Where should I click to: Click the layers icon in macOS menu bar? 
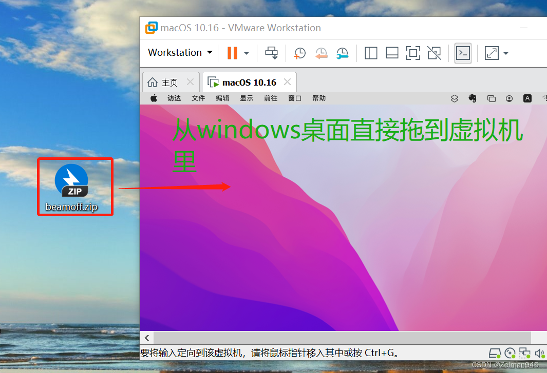point(454,98)
